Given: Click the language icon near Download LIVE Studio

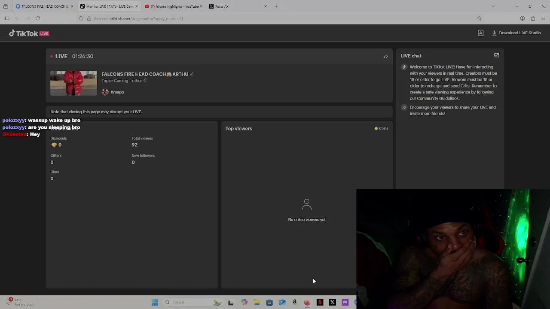Looking at the screenshot, I should pyautogui.click(x=480, y=33).
